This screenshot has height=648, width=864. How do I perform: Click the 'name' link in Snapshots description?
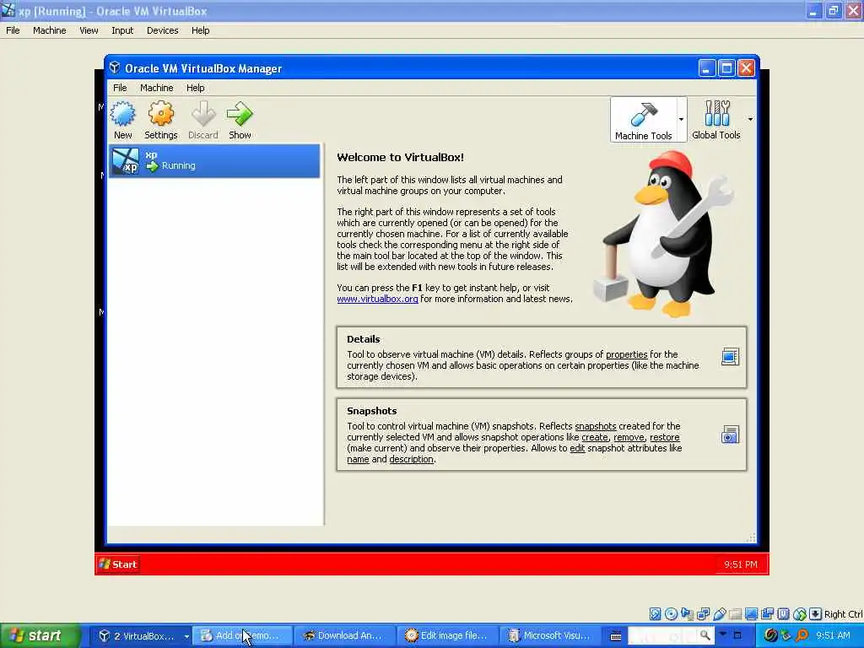click(x=358, y=459)
